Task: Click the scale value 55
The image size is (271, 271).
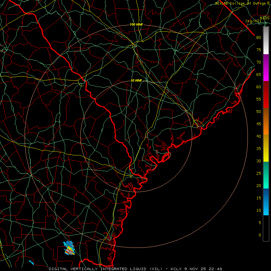Action: [259, 99]
